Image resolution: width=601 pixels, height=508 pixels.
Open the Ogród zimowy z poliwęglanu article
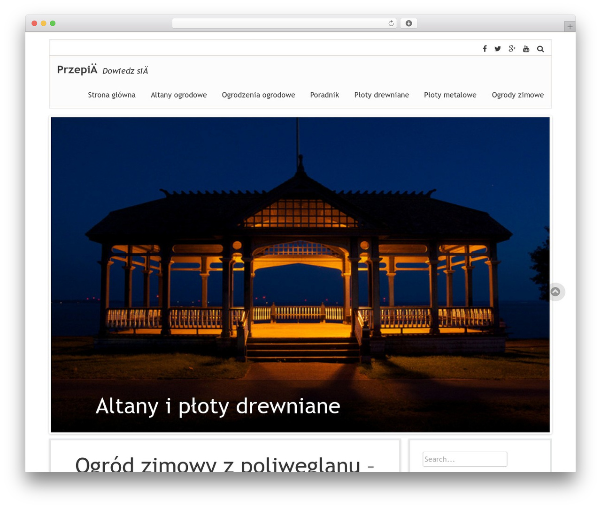pyautogui.click(x=224, y=464)
